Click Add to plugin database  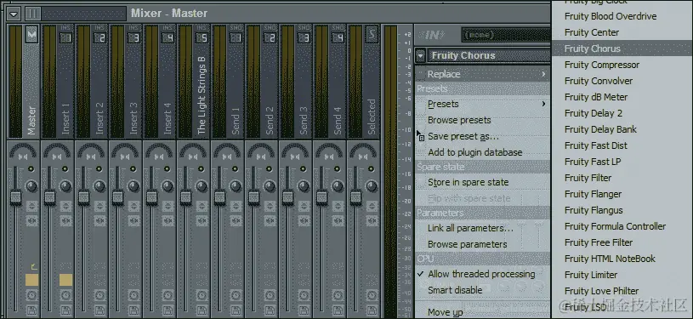pos(483,152)
